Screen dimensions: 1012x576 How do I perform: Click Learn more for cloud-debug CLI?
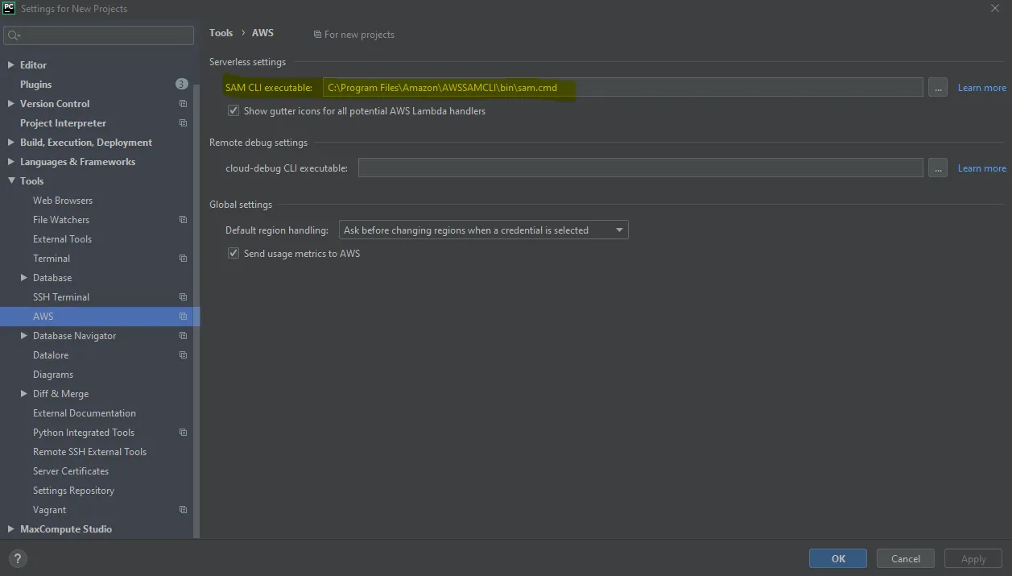(981, 168)
